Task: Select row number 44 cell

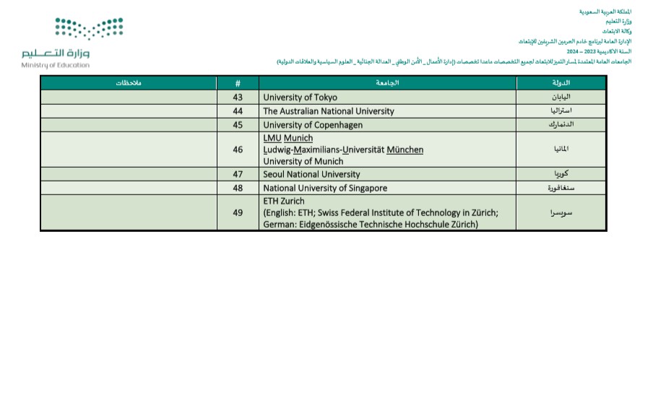Action: (x=238, y=111)
